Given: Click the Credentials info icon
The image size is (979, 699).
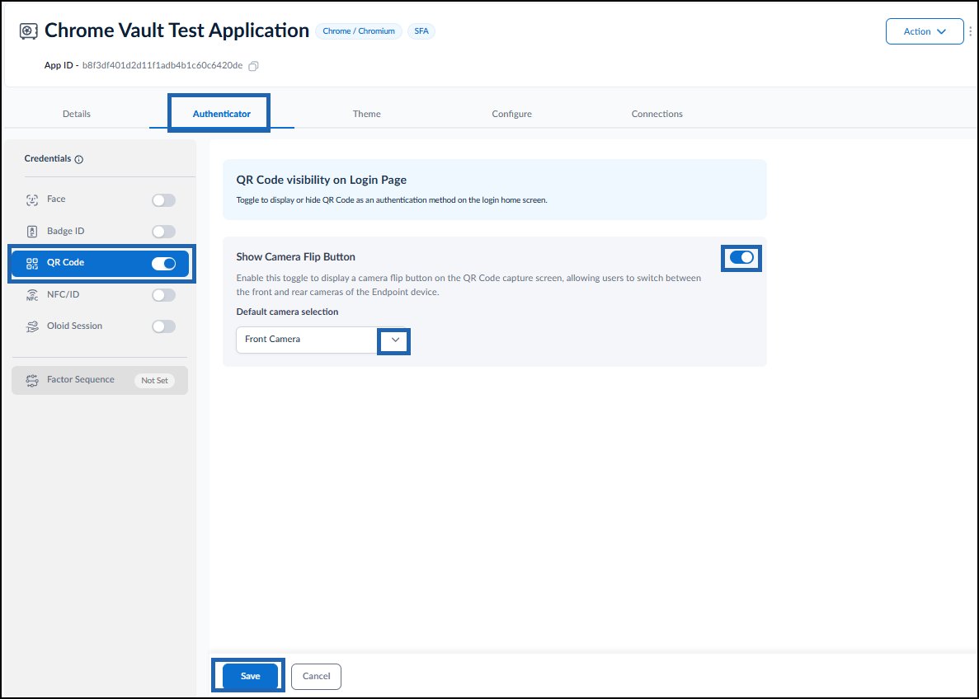Looking at the screenshot, I should point(78,159).
